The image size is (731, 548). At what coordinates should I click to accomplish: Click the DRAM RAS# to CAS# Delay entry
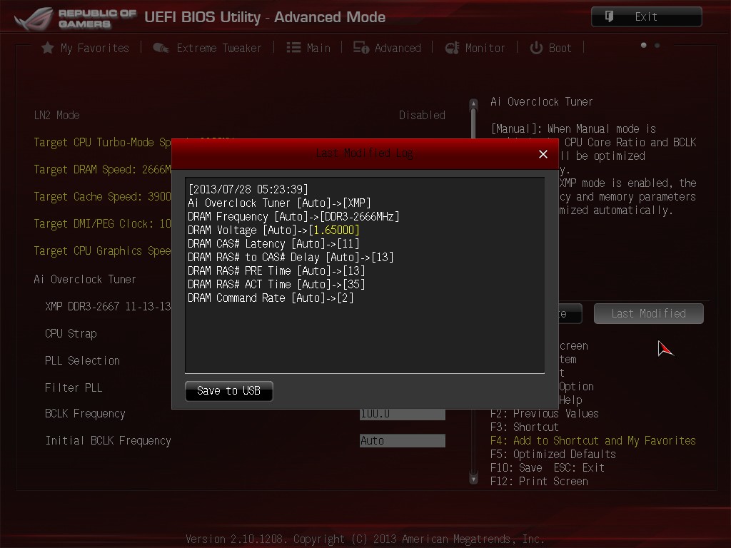[291, 257]
